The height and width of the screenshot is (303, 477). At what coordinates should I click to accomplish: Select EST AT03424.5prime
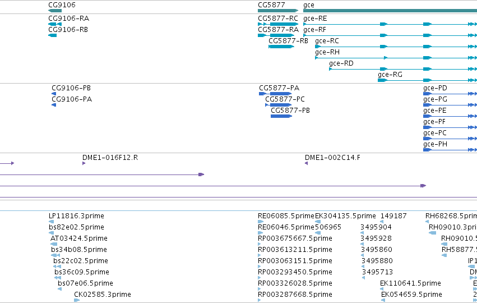click(x=79, y=238)
